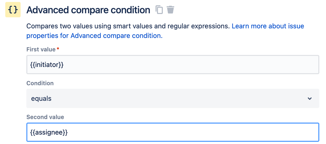Open the Learn more about issue properties link
326x144 pixels.
point(268,26)
